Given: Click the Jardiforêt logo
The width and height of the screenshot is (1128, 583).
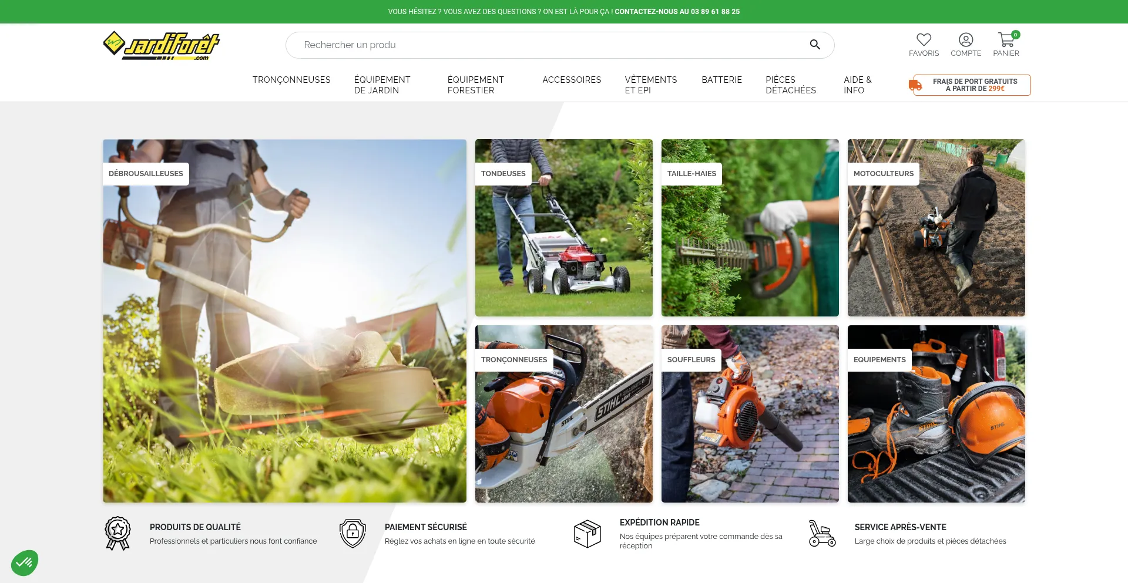Looking at the screenshot, I should [x=161, y=45].
